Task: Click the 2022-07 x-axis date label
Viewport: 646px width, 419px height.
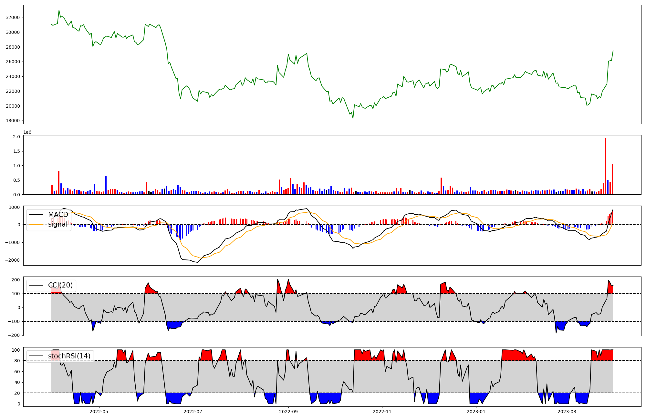Action: click(193, 412)
